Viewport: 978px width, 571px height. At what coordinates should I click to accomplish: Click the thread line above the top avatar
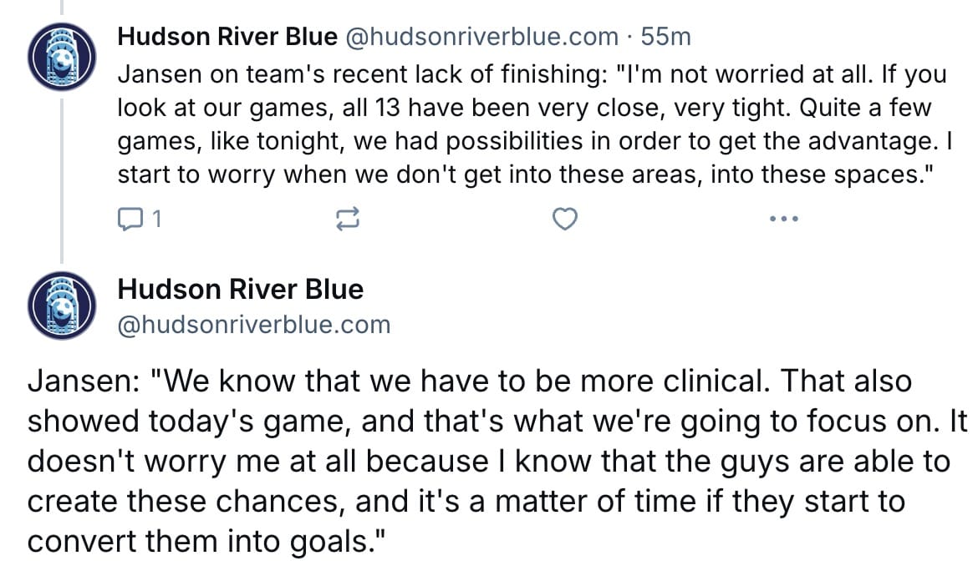click(62, 8)
